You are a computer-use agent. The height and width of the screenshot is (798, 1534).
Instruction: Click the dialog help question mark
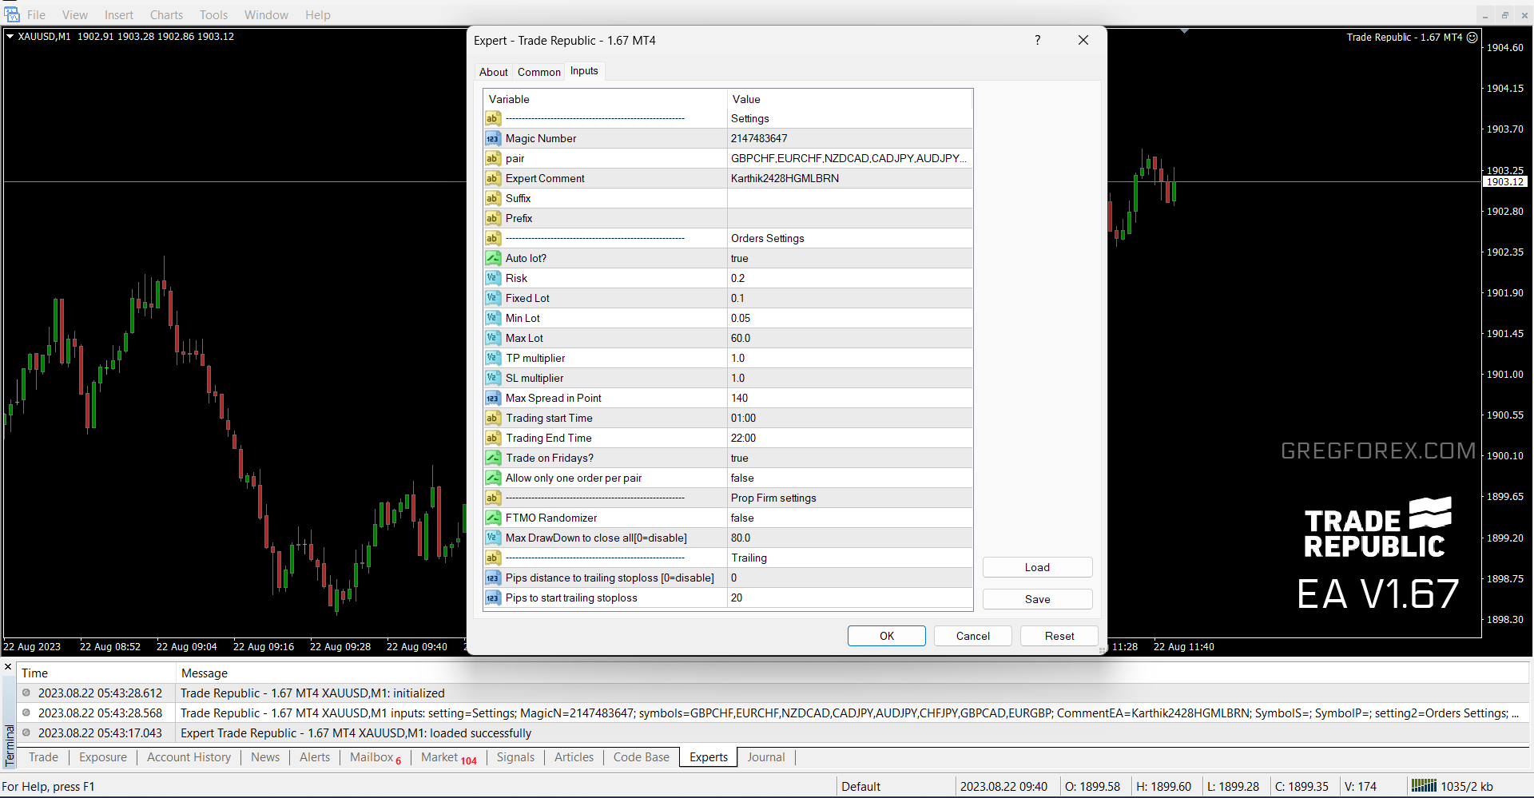pyautogui.click(x=1037, y=41)
